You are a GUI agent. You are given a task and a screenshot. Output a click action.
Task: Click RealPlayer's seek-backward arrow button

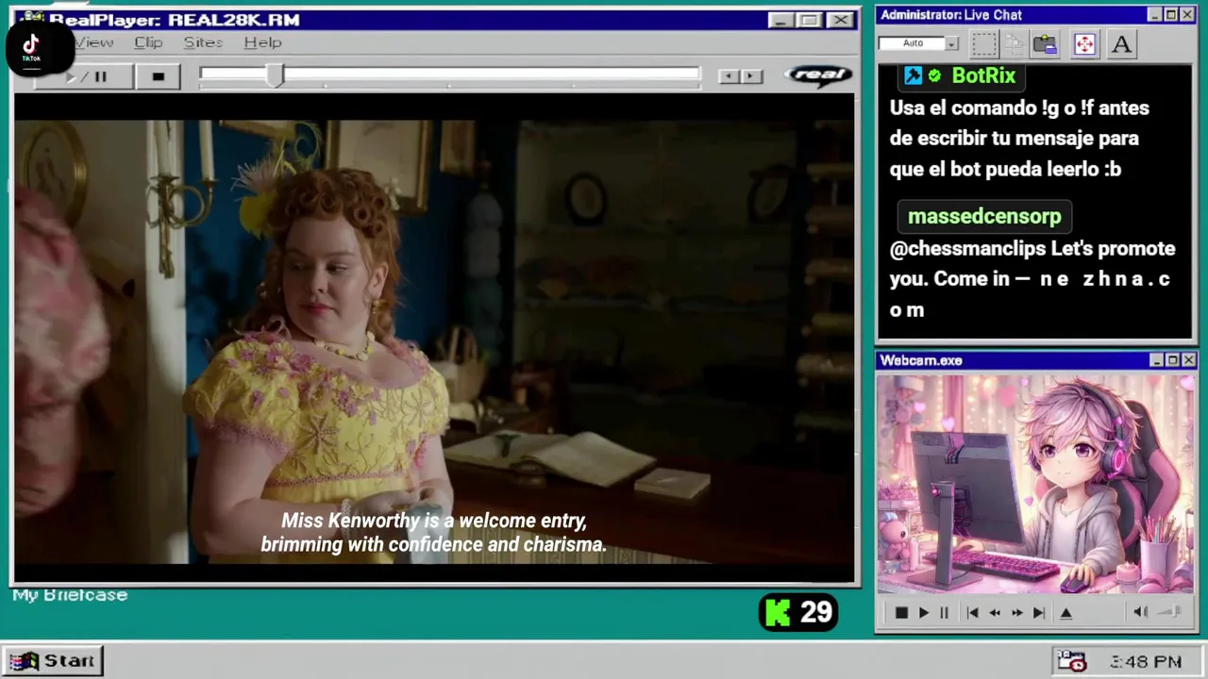[728, 76]
